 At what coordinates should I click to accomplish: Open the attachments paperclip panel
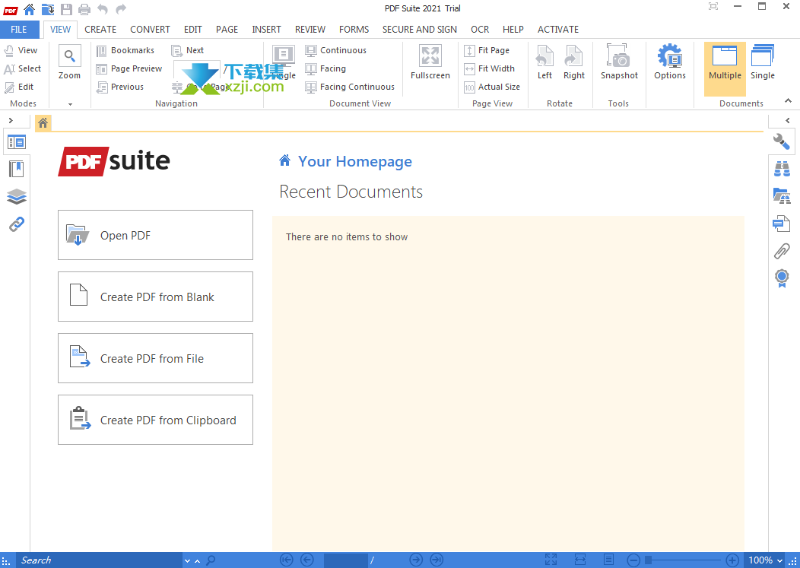(782, 251)
